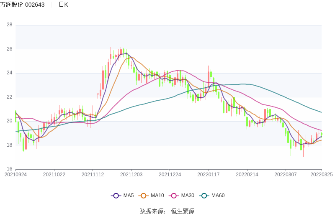Select the 20211224 x-axis date
The image size is (335, 216).
click(x=170, y=175)
